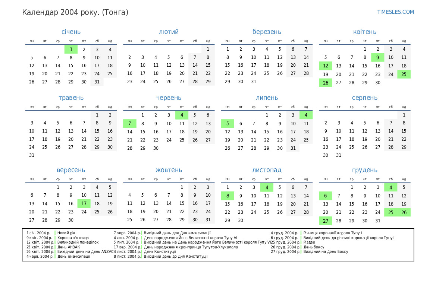Click the calendar title 'Календар 2004 року. (Тонга)'
The width and height of the screenshot is (436, 308).
[x=75, y=13]
